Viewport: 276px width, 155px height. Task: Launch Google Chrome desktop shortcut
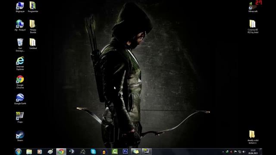coord(20,82)
